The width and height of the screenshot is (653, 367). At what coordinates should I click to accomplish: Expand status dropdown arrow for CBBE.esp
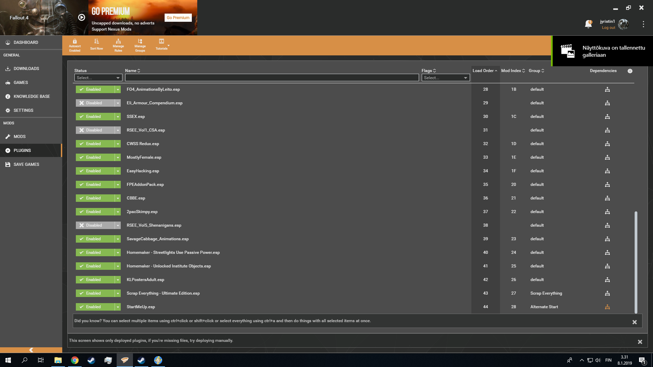pyautogui.click(x=118, y=198)
